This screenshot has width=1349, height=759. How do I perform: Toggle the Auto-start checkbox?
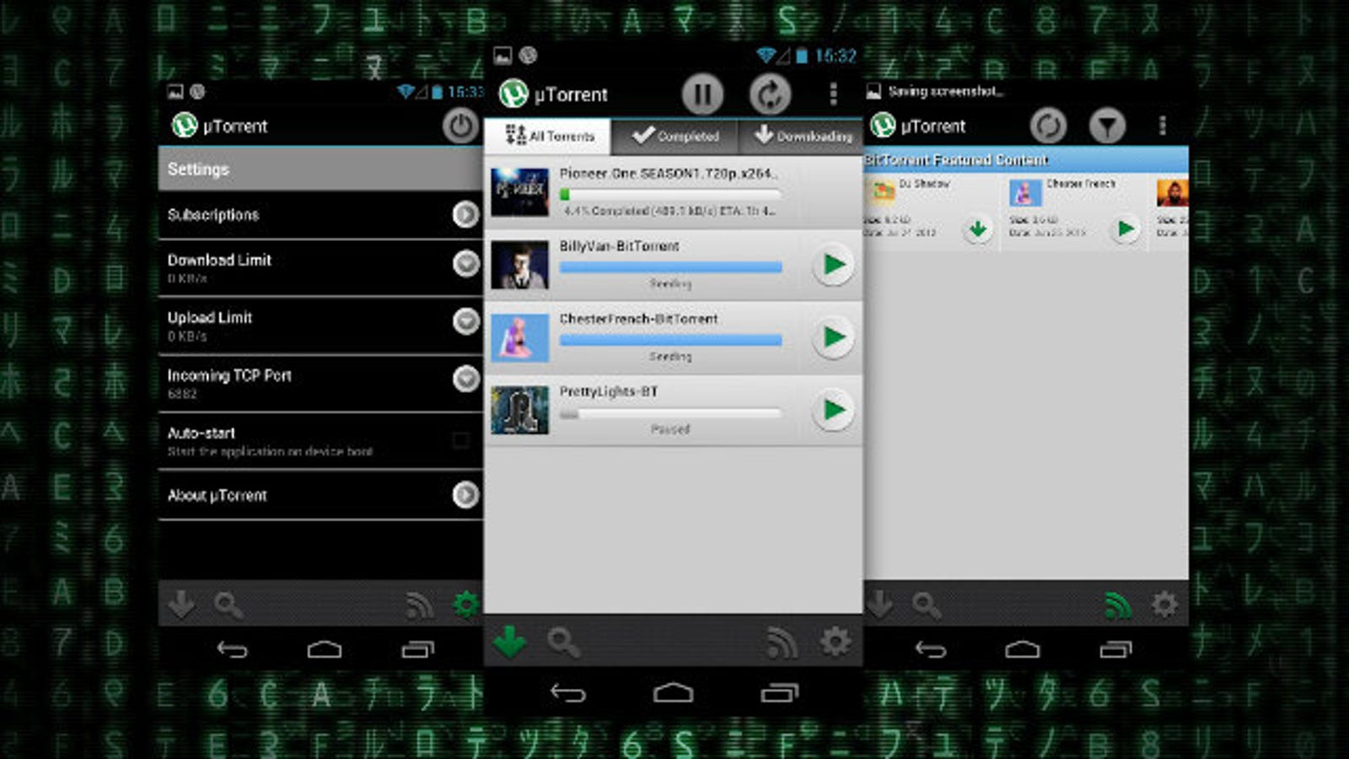[x=460, y=440]
